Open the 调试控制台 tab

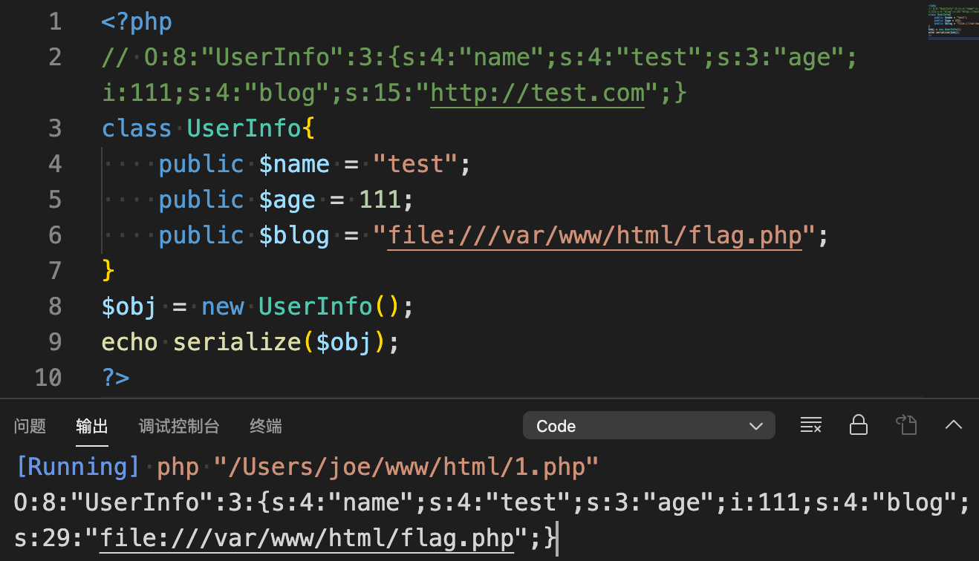tap(179, 426)
